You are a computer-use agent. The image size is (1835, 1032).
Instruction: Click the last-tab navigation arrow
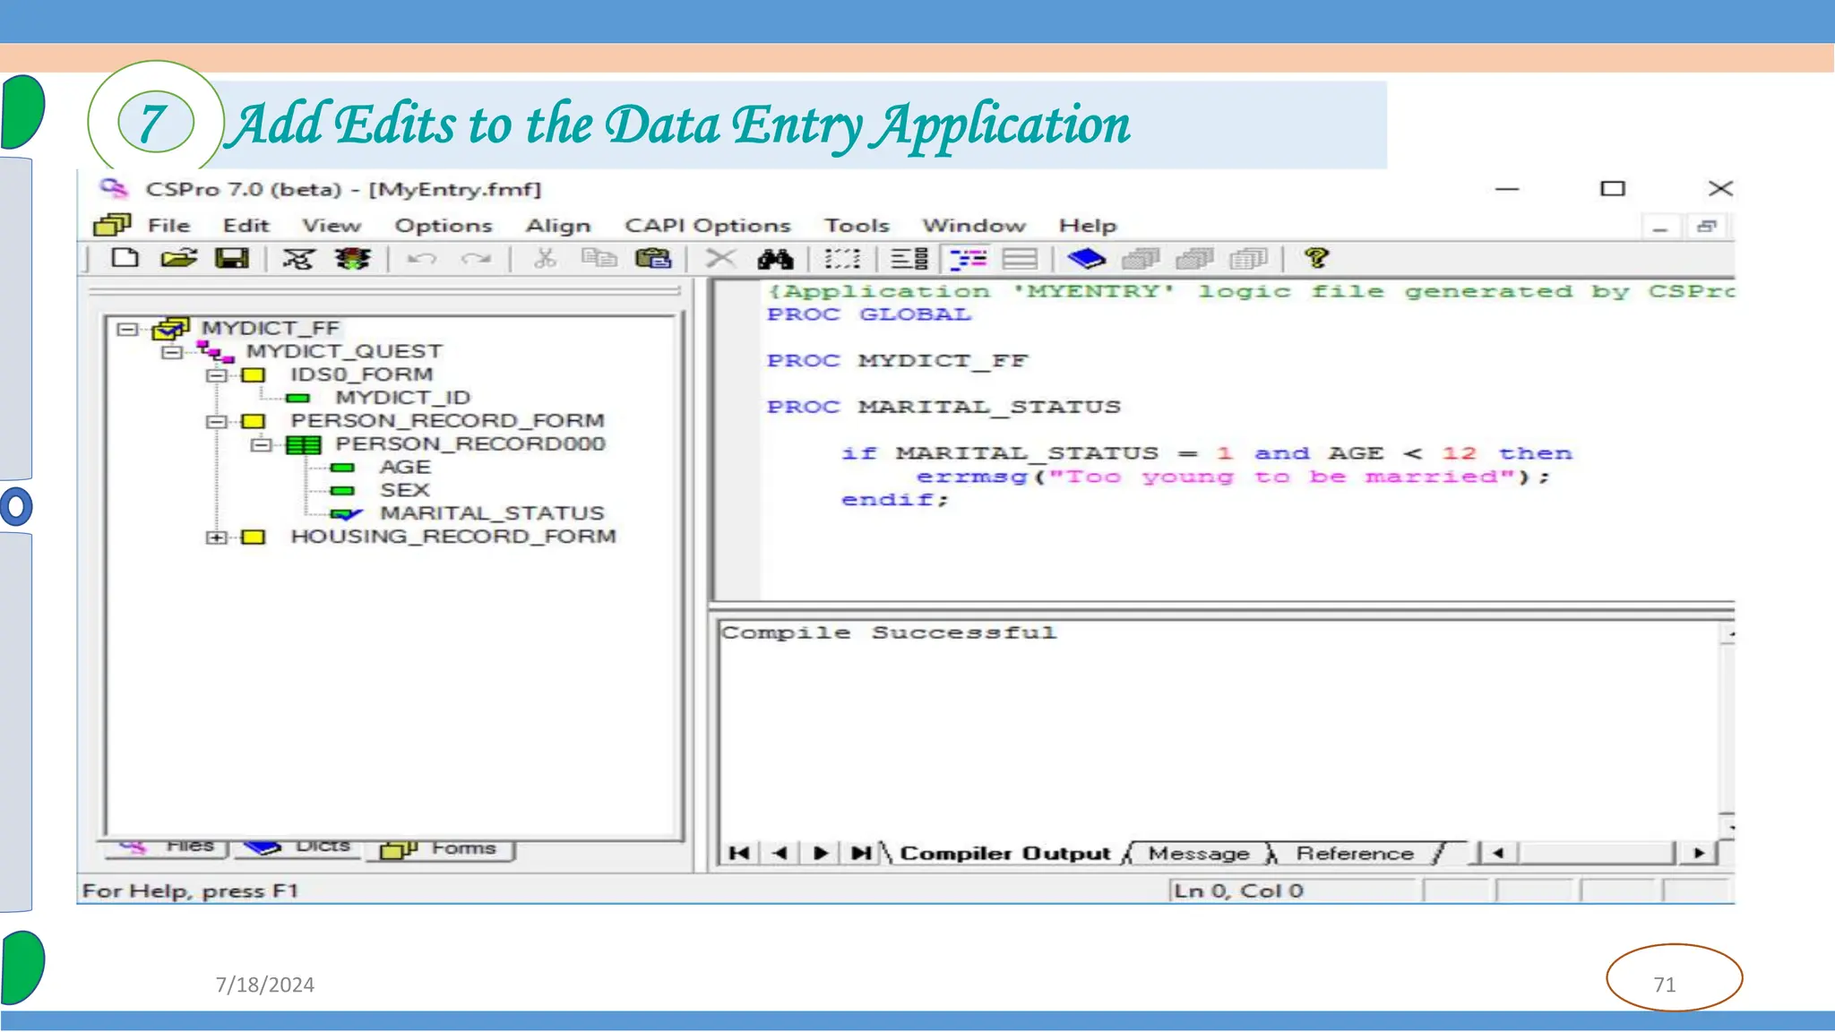(x=861, y=853)
